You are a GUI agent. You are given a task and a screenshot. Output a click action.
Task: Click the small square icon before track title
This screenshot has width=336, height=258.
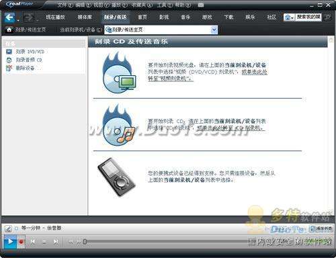pyautogui.click(x=16, y=228)
